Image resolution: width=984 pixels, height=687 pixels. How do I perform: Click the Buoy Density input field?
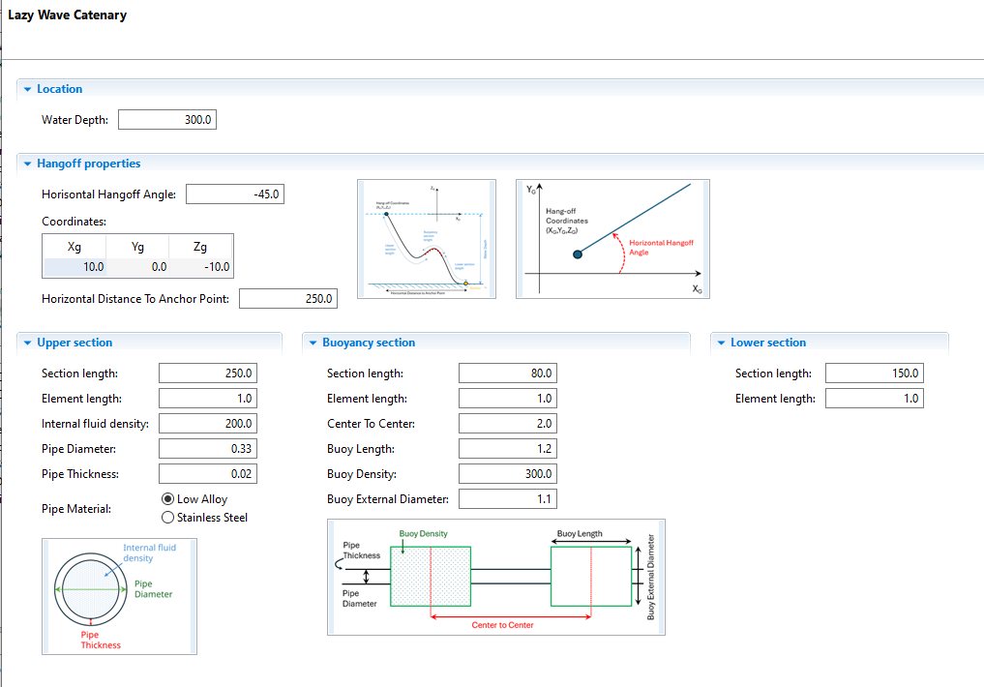[x=508, y=474]
